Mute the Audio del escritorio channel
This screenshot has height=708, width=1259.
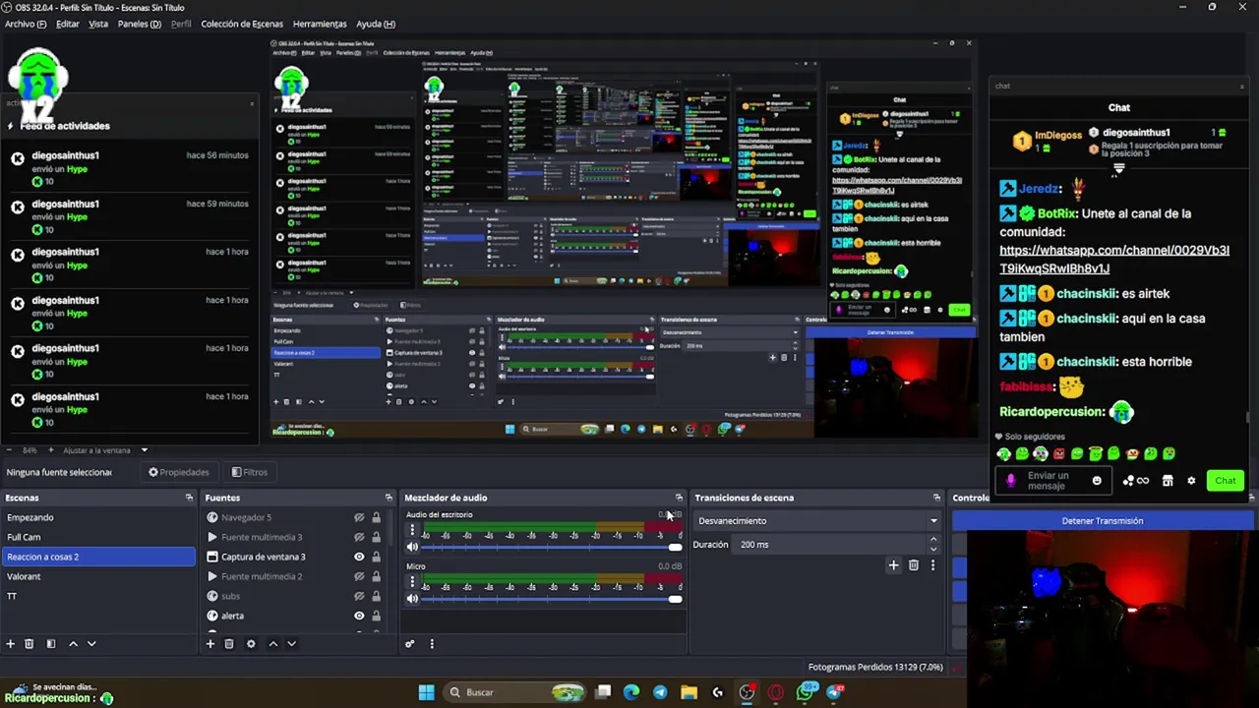click(x=412, y=547)
